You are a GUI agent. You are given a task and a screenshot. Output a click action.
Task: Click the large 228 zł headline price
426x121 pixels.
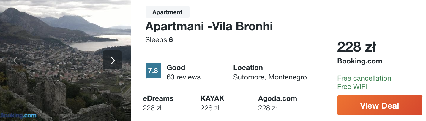coord(357,47)
